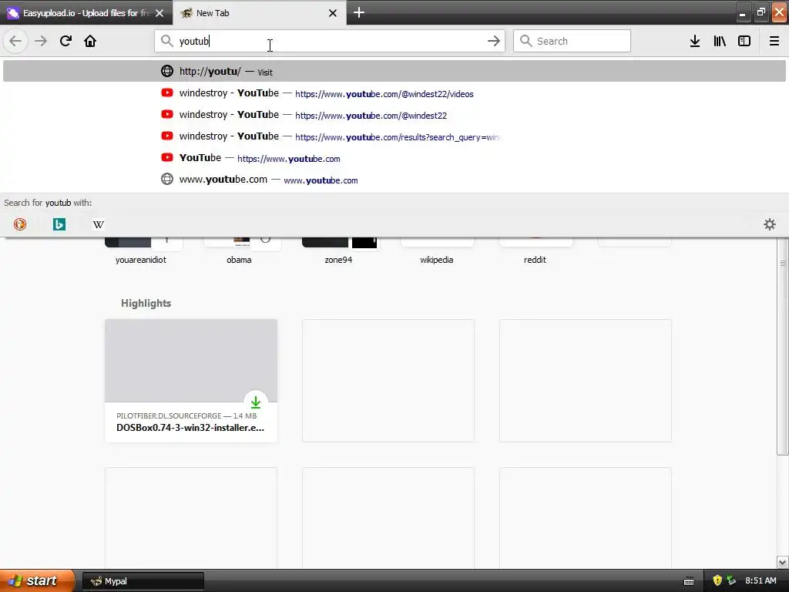
Task: Click the network tray icon
Action: [x=731, y=581]
